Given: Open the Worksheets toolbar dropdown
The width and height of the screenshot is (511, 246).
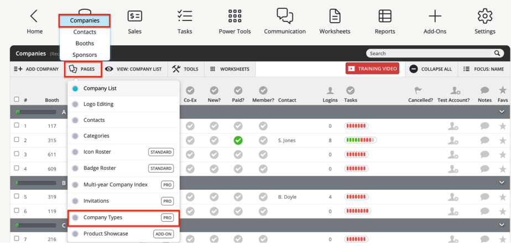Looking at the screenshot, I should (x=230, y=69).
